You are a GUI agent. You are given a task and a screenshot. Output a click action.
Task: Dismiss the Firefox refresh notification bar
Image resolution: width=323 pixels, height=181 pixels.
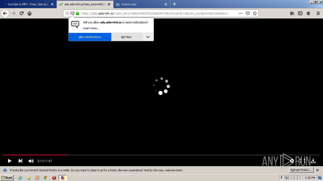click(317, 170)
